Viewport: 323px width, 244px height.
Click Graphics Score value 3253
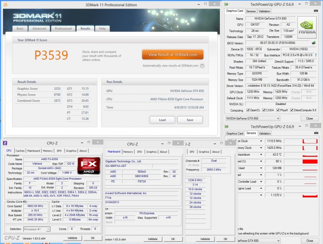pos(57,88)
